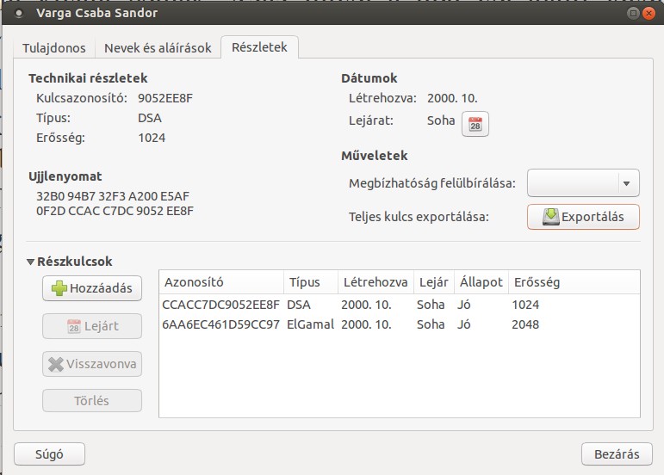
Task: Click the ElGamal type cell
Action: 310,324
